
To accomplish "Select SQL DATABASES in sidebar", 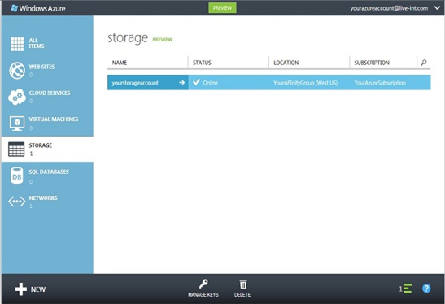I will pos(49,172).
